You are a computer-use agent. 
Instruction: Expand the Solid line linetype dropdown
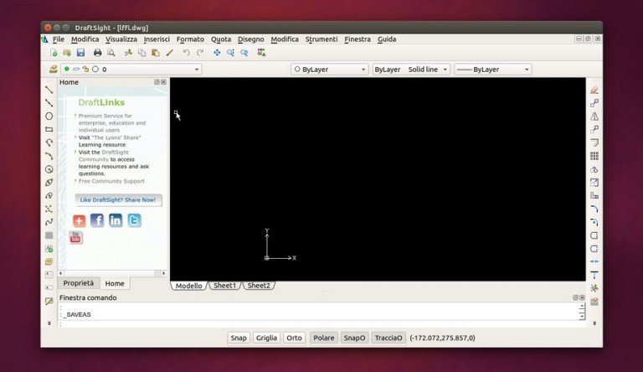[x=428, y=70]
